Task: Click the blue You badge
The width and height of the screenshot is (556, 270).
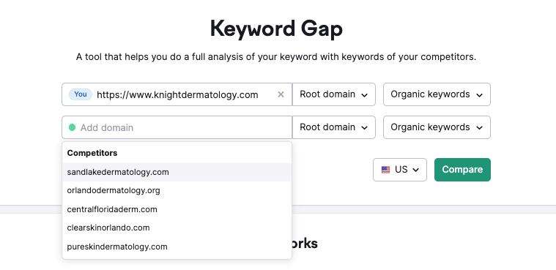Action: pyautogui.click(x=81, y=94)
